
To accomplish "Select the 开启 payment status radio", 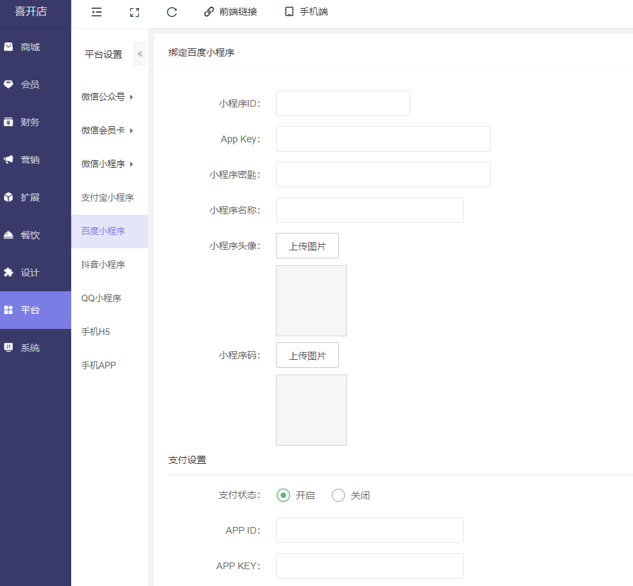I will pyautogui.click(x=283, y=495).
